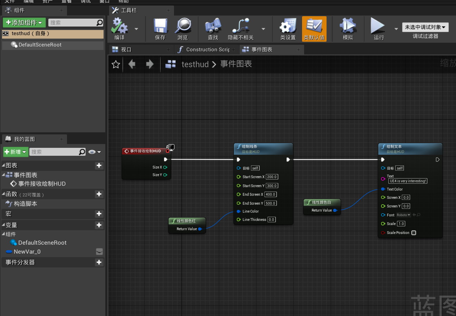Click the 查找 find icon
Viewport: 456px width, 316px height.
point(213,26)
